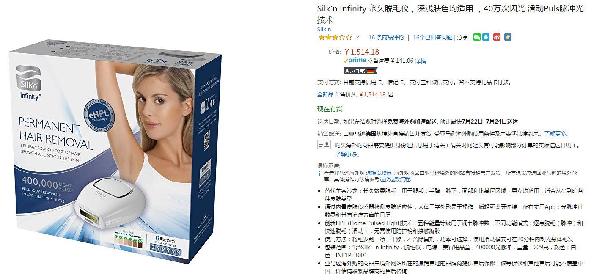Click the product title text
Viewport: 591px width, 278px height.
[x=450, y=14]
